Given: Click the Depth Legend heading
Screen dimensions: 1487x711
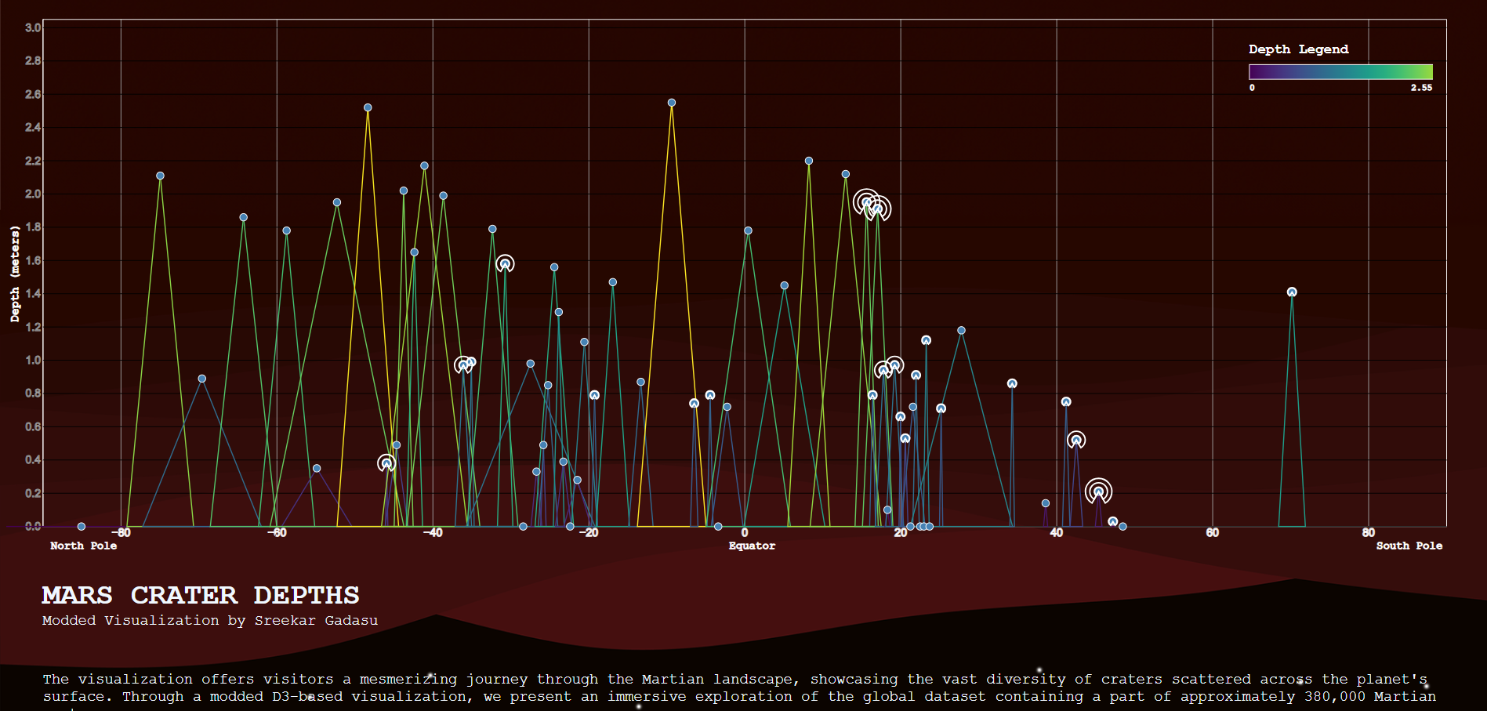Looking at the screenshot, I should [1298, 49].
